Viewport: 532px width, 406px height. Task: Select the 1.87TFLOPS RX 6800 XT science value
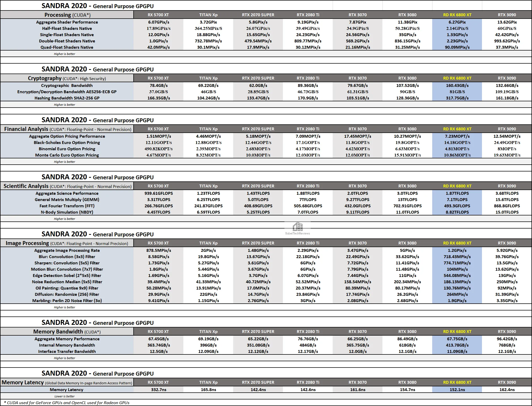tap(457, 193)
